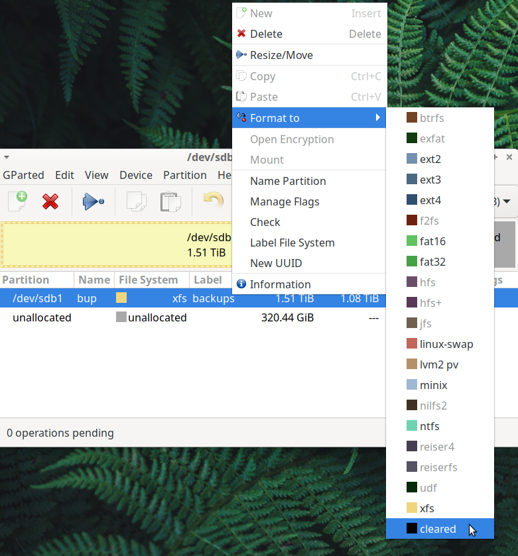Screen dimensions: 518x556
Task: Open the Device menu
Action: pyautogui.click(x=136, y=175)
